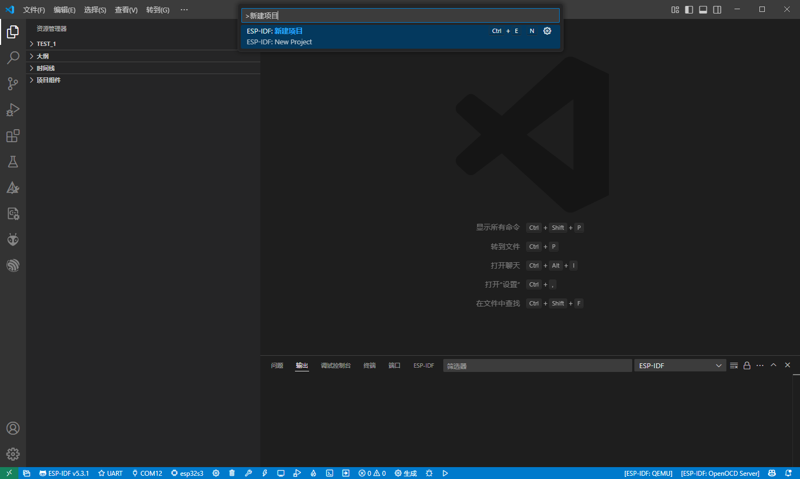Open the panel's more actions ellipsis
This screenshot has height=479, width=800.
point(760,365)
